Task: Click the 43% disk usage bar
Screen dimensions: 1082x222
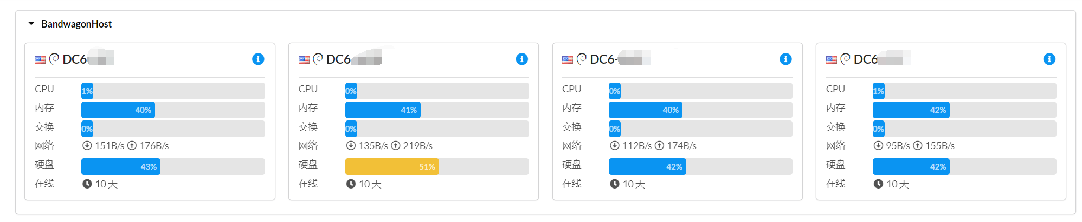Action: [x=120, y=167]
